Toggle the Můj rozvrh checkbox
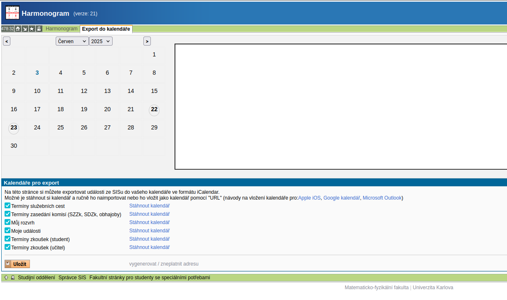This screenshot has height=300, width=507. pos(7,222)
